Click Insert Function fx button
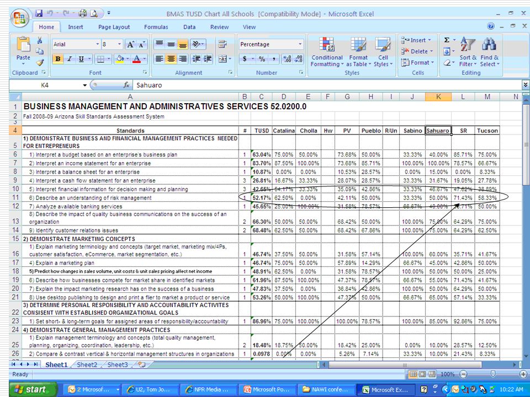 pyautogui.click(x=127, y=85)
